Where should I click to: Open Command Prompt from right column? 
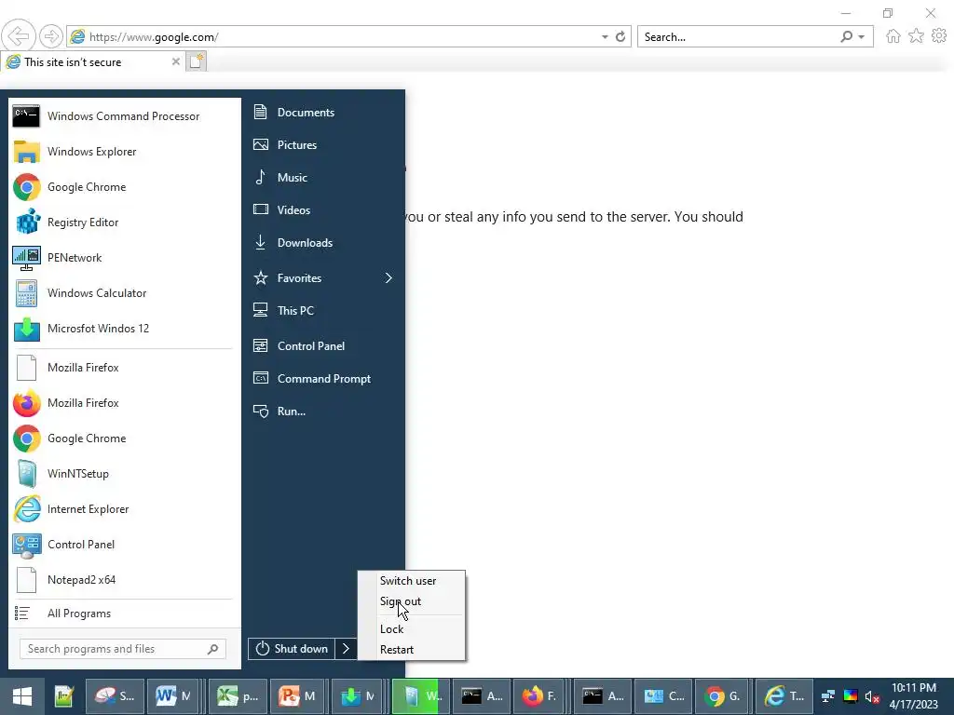coord(323,379)
